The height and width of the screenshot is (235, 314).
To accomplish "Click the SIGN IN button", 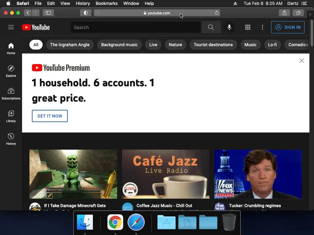I will tap(288, 27).
